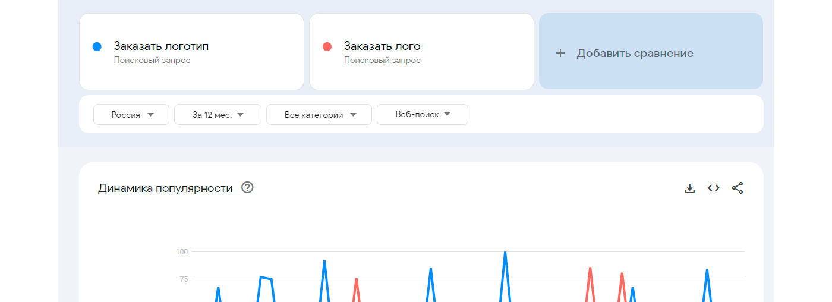Select the tallest red peak on the chart
The height and width of the screenshot is (302, 832).
coord(590,268)
